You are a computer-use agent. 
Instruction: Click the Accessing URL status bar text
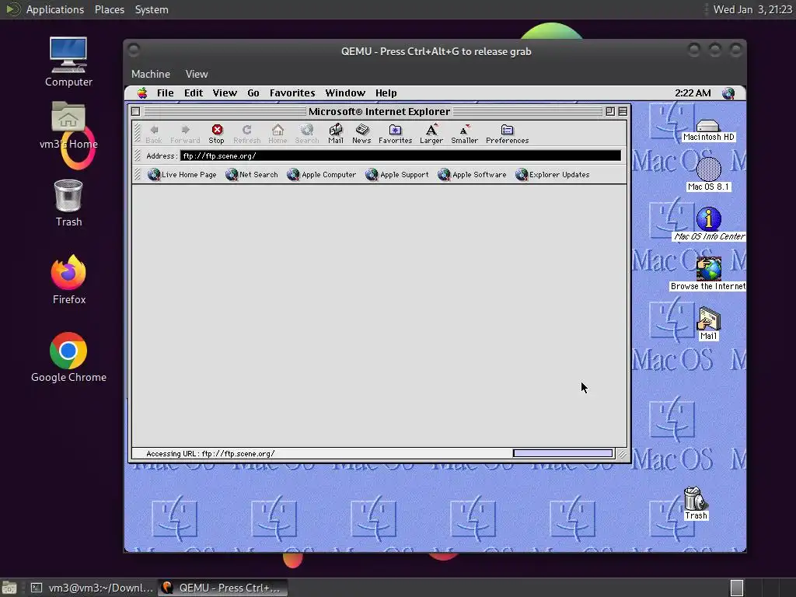(x=210, y=454)
